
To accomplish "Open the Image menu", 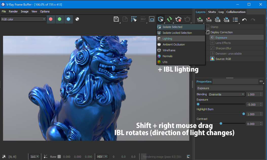I will pos(25,11).
